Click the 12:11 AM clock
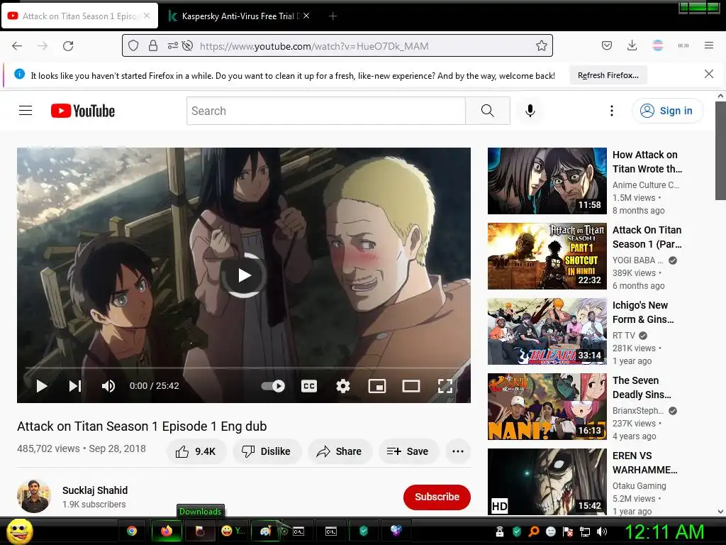Viewport: 726px width, 545px height. point(664,532)
